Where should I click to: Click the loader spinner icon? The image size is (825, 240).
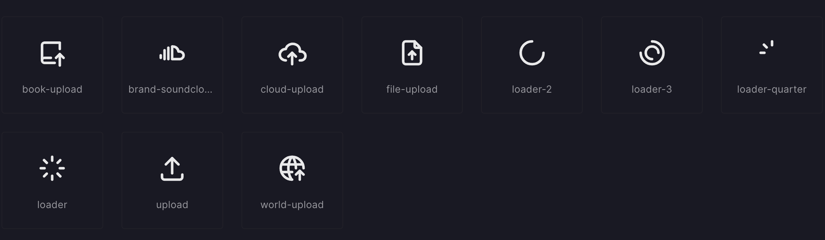[x=52, y=168]
